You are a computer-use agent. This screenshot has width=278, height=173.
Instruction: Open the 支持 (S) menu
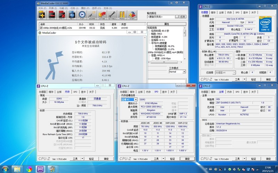click(108, 8)
